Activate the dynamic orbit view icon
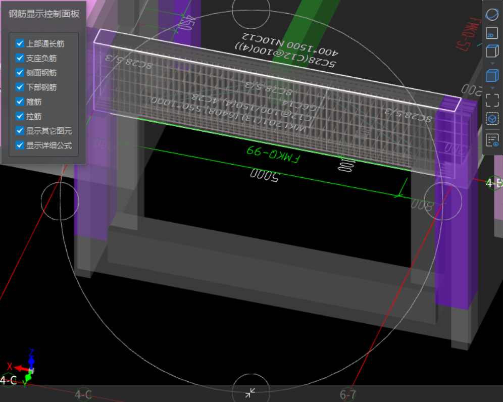The image size is (503, 402). coord(492,15)
